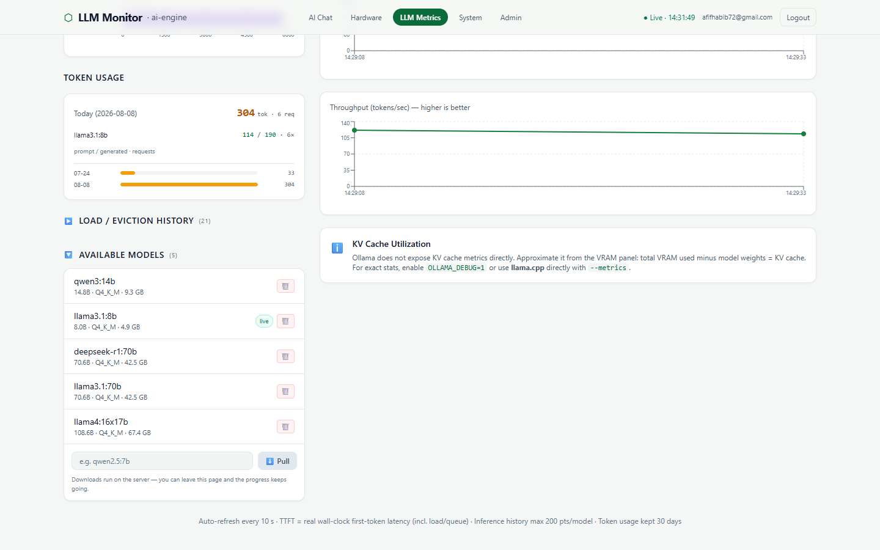This screenshot has height=550, width=880.
Task: Click the Pull model button
Action: [x=277, y=461]
